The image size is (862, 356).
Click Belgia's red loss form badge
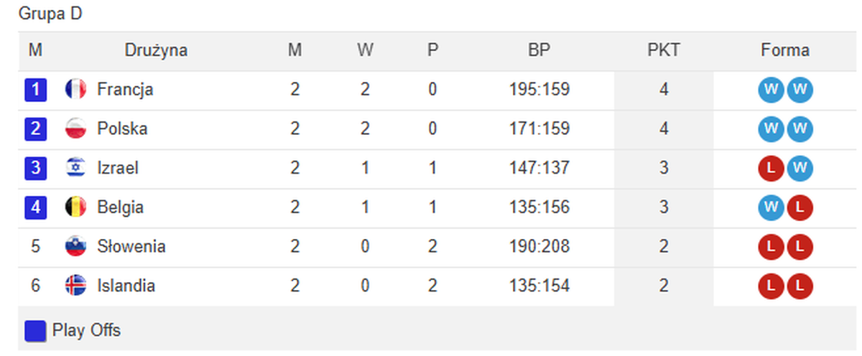coord(799,207)
